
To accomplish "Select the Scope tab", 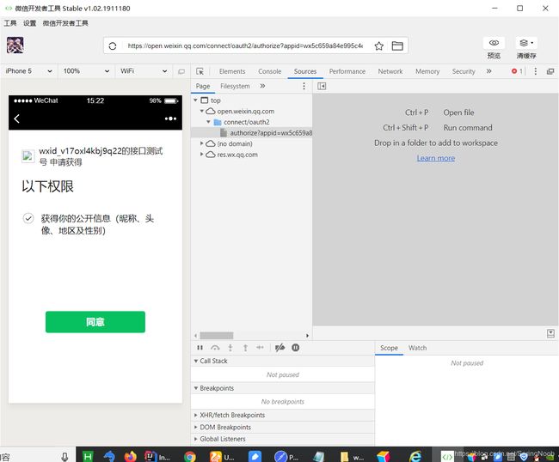I will (x=389, y=348).
